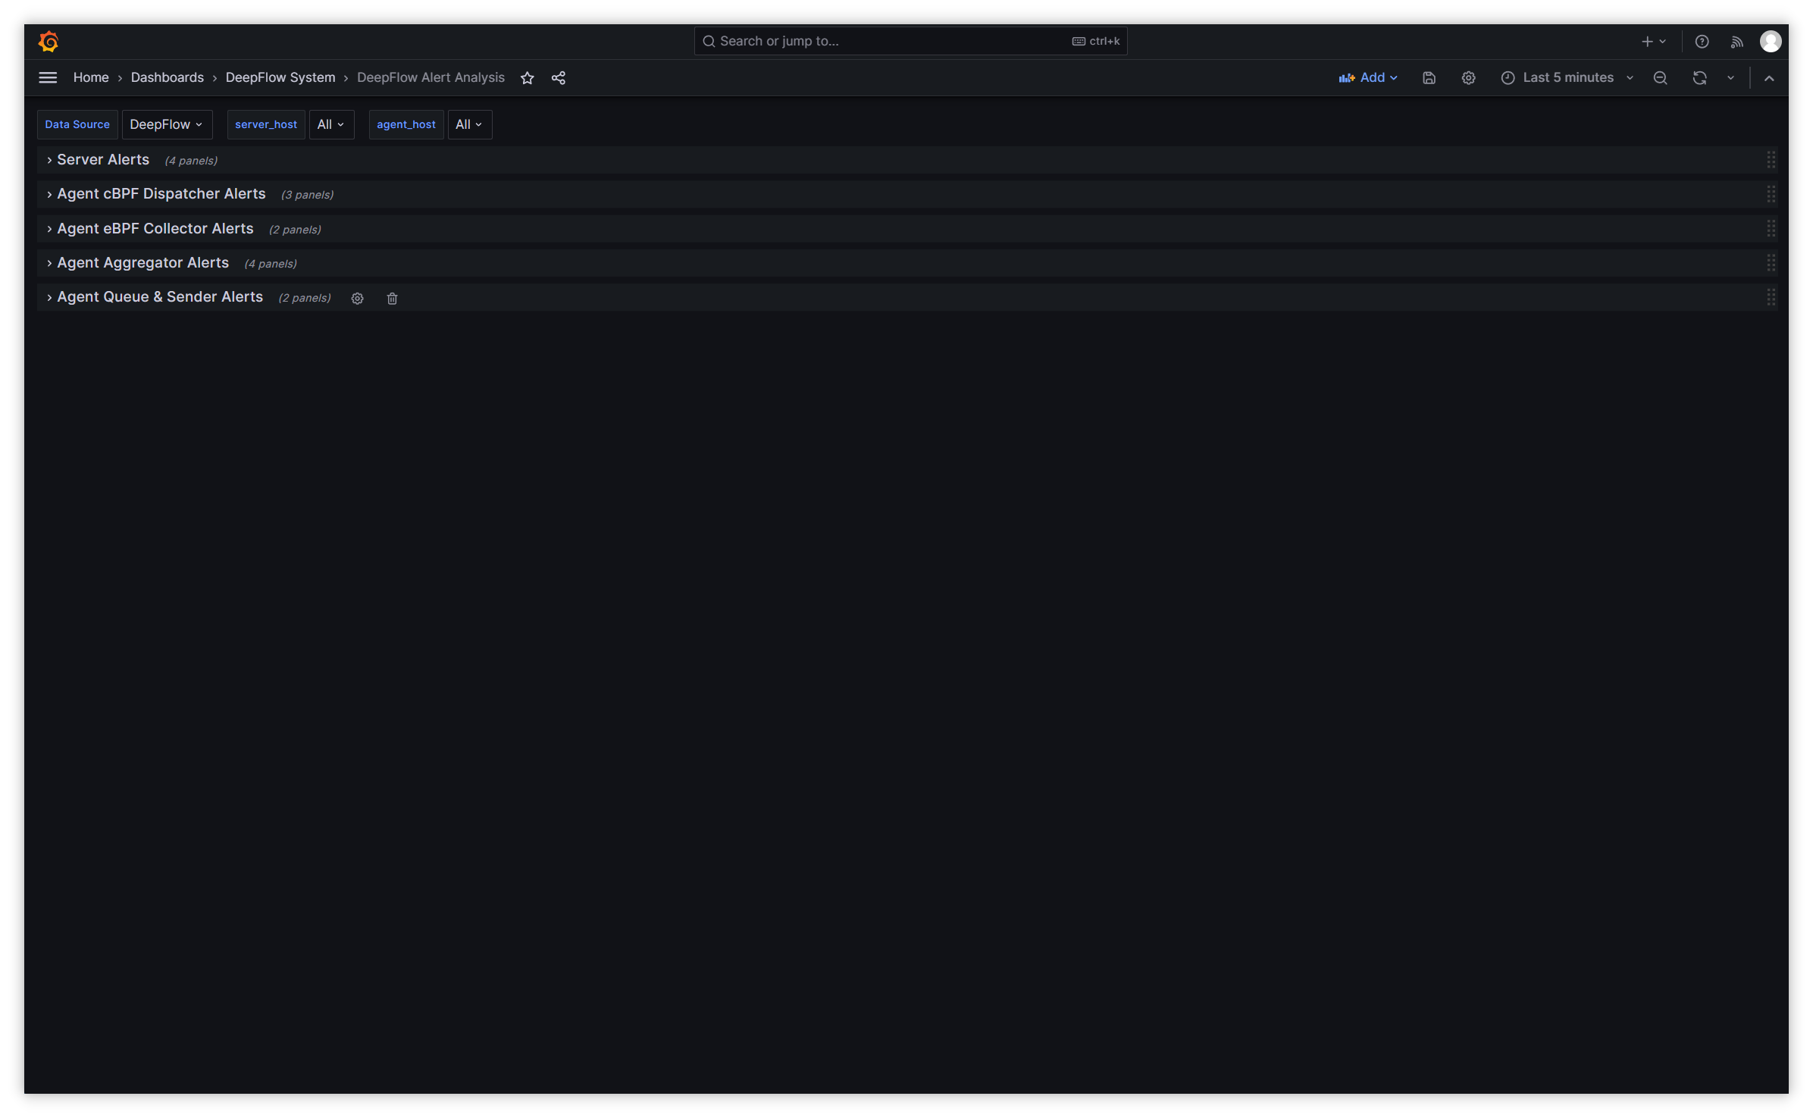Collapse the top toolbar with chevron-up
This screenshot has width=1813, height=1118.
[x=1769, y=78]
